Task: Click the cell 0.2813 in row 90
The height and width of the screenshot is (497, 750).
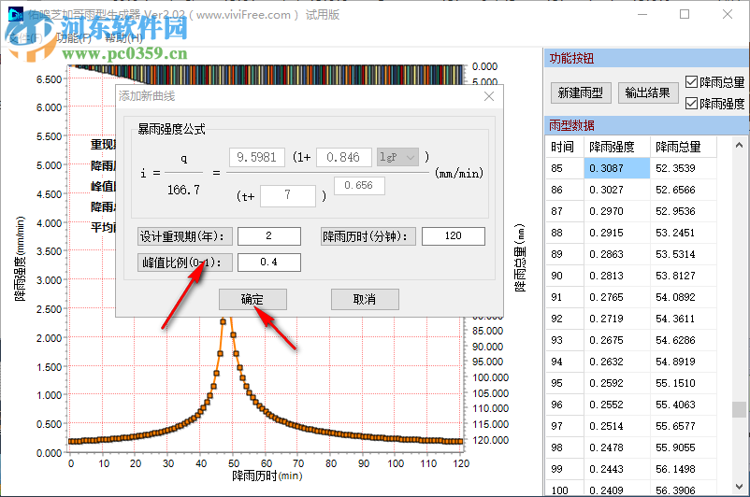Action: point(616,276)
